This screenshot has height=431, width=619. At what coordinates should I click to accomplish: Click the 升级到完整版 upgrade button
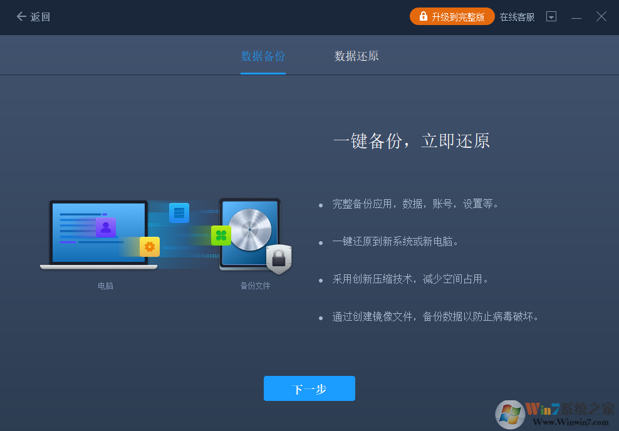pos(452,16)
